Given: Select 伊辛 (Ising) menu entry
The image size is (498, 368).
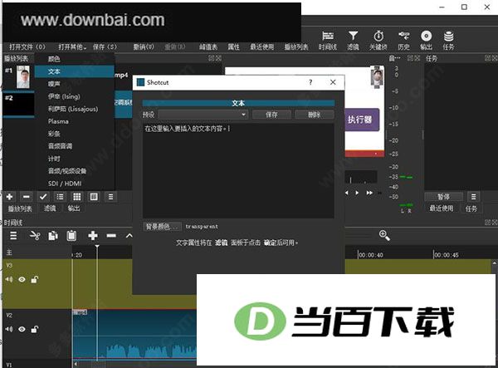Looking at the screenshot, I should coord(75,96).
